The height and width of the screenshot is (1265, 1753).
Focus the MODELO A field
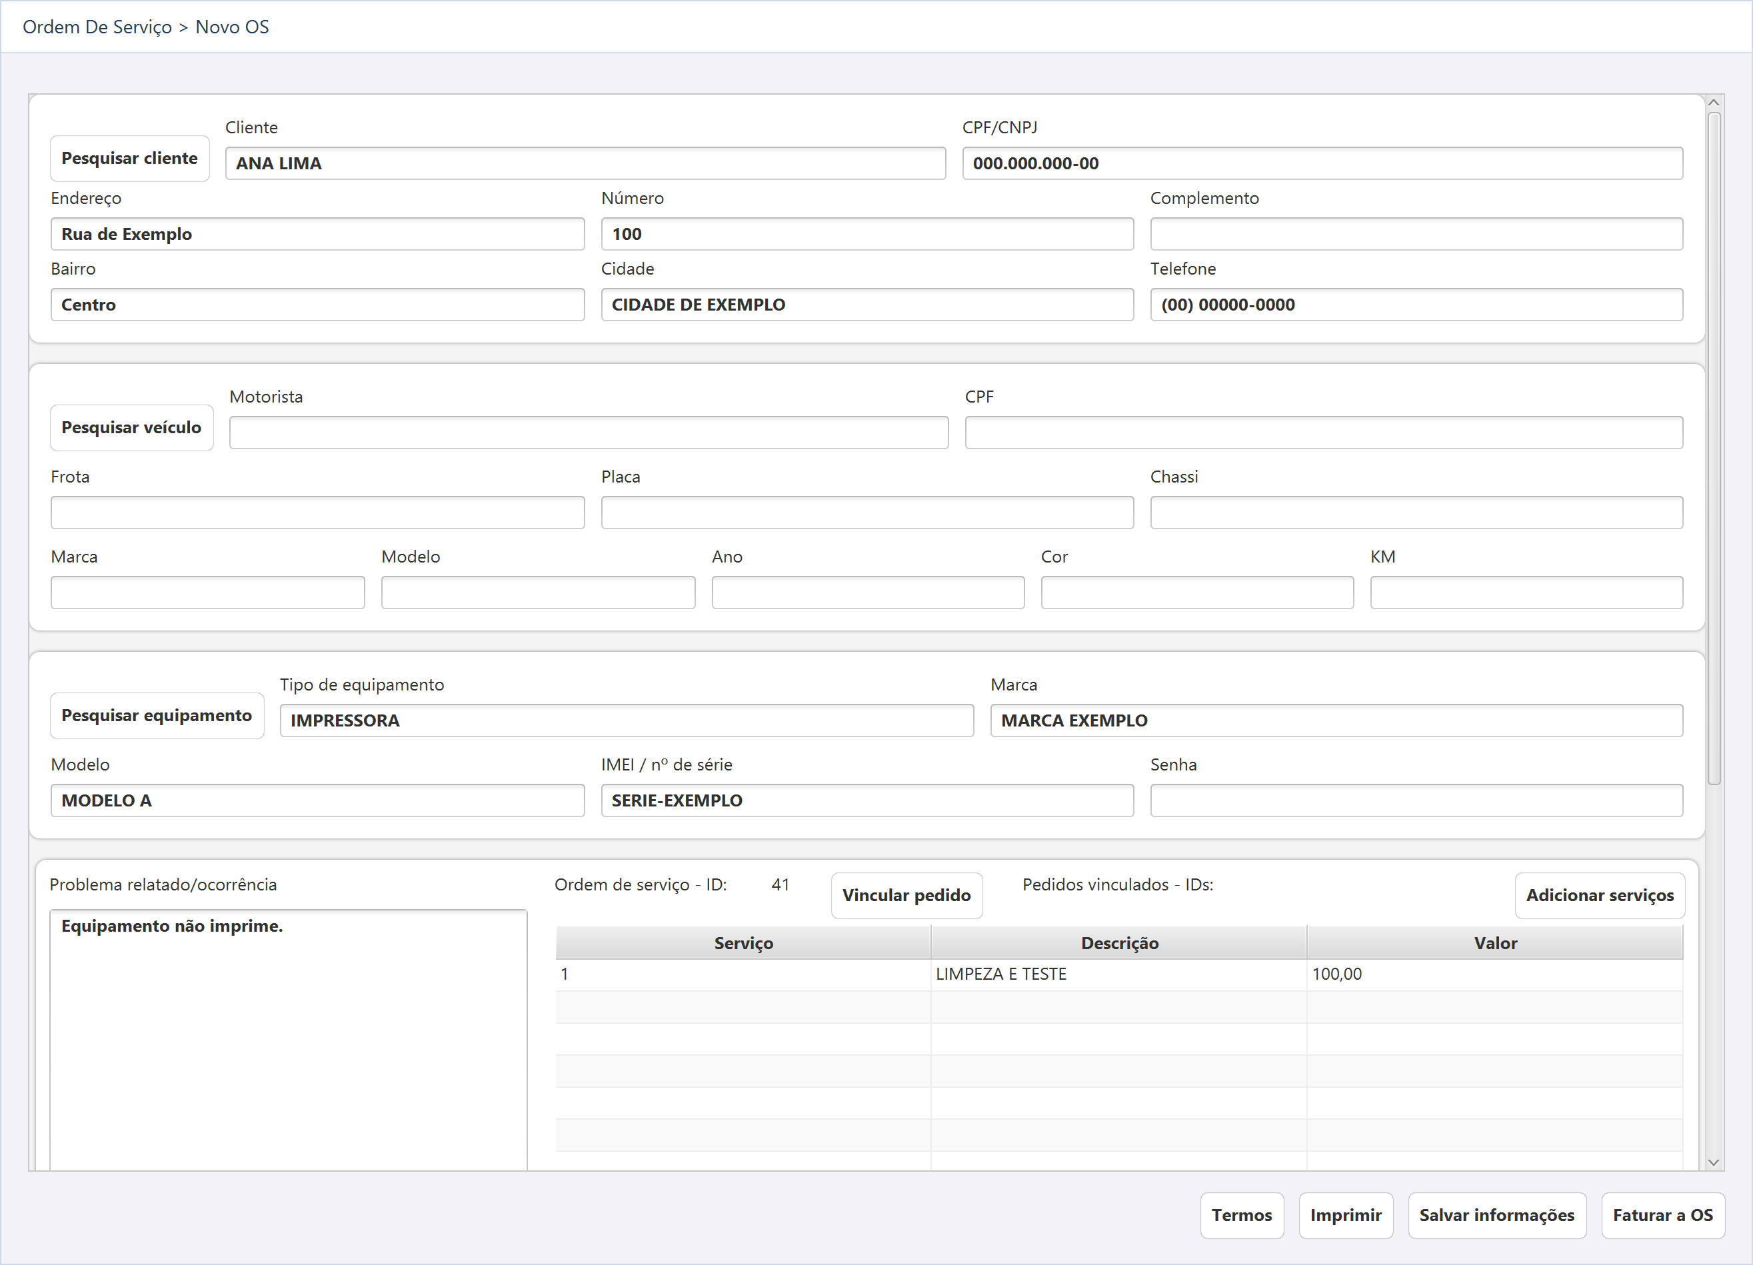(x=318, y=800)
